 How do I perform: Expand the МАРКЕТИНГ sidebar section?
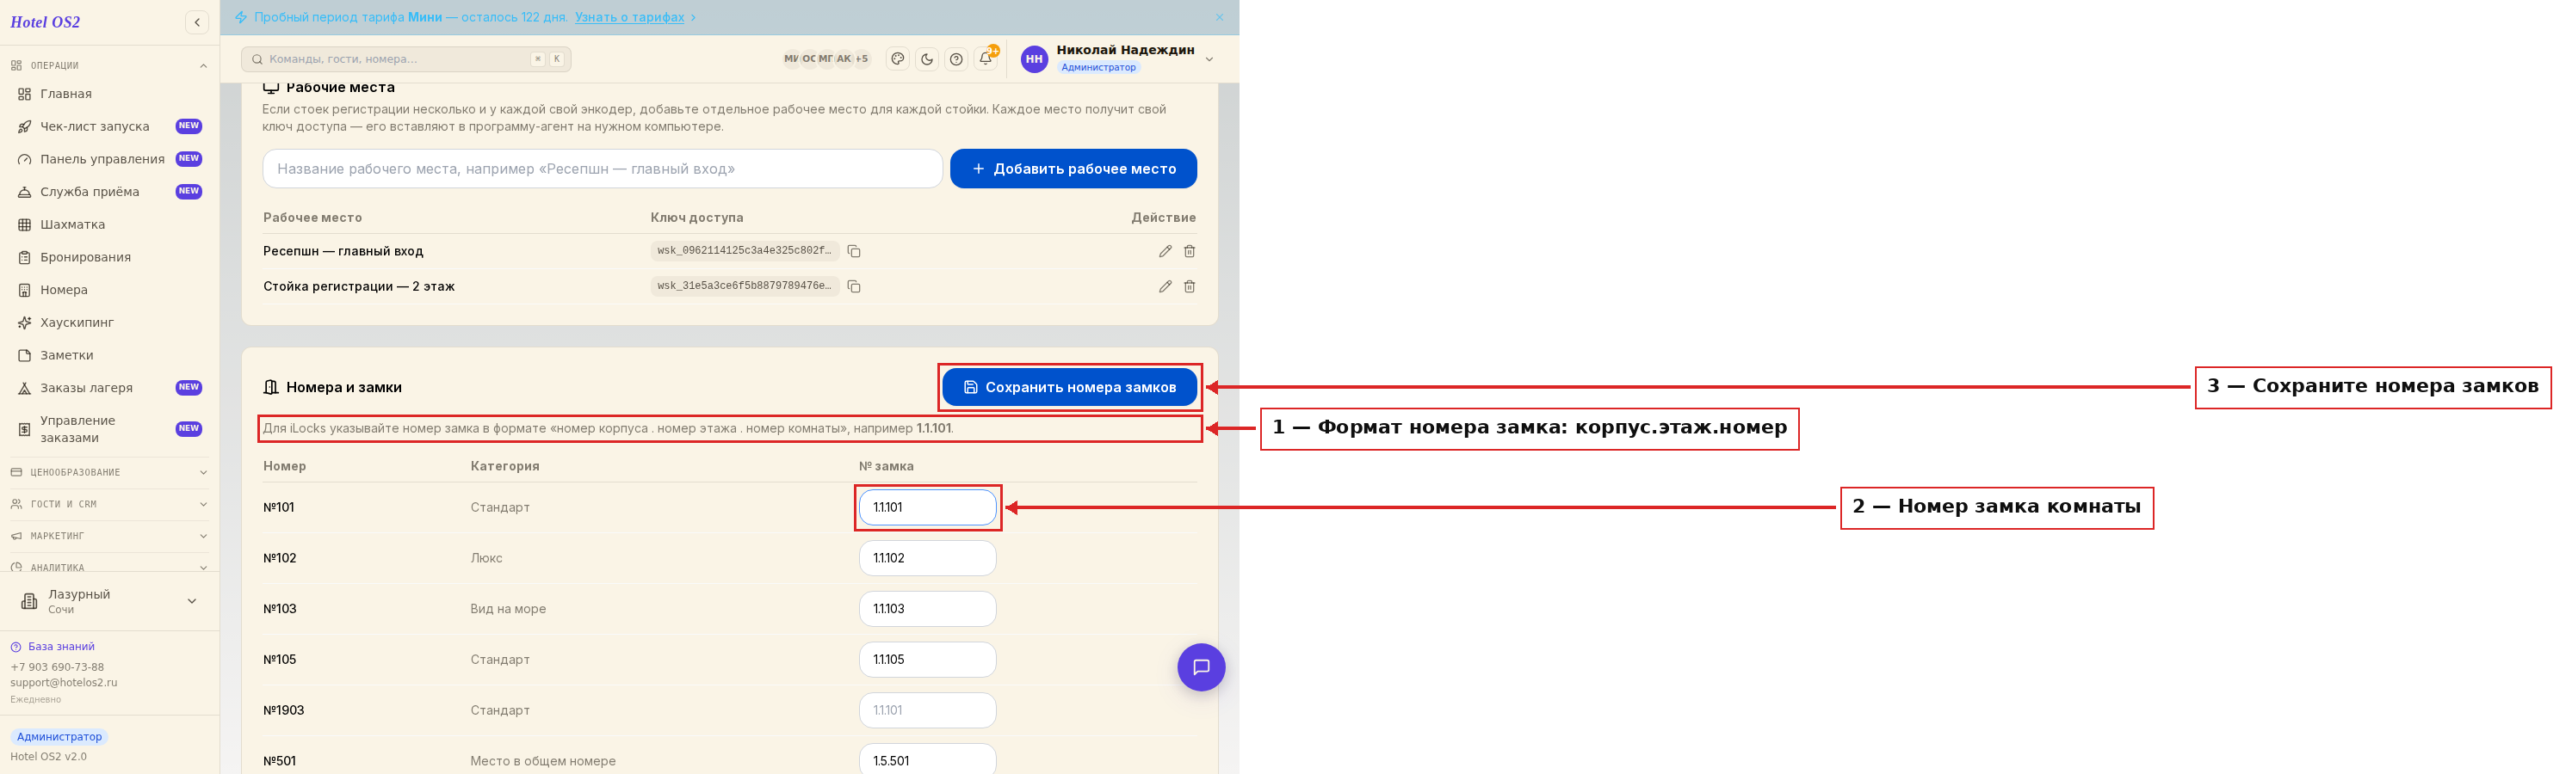click(x=110, y=537)
